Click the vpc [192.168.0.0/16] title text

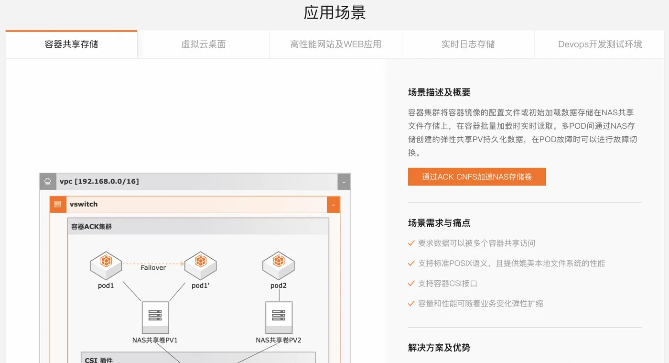pos(99,182)
